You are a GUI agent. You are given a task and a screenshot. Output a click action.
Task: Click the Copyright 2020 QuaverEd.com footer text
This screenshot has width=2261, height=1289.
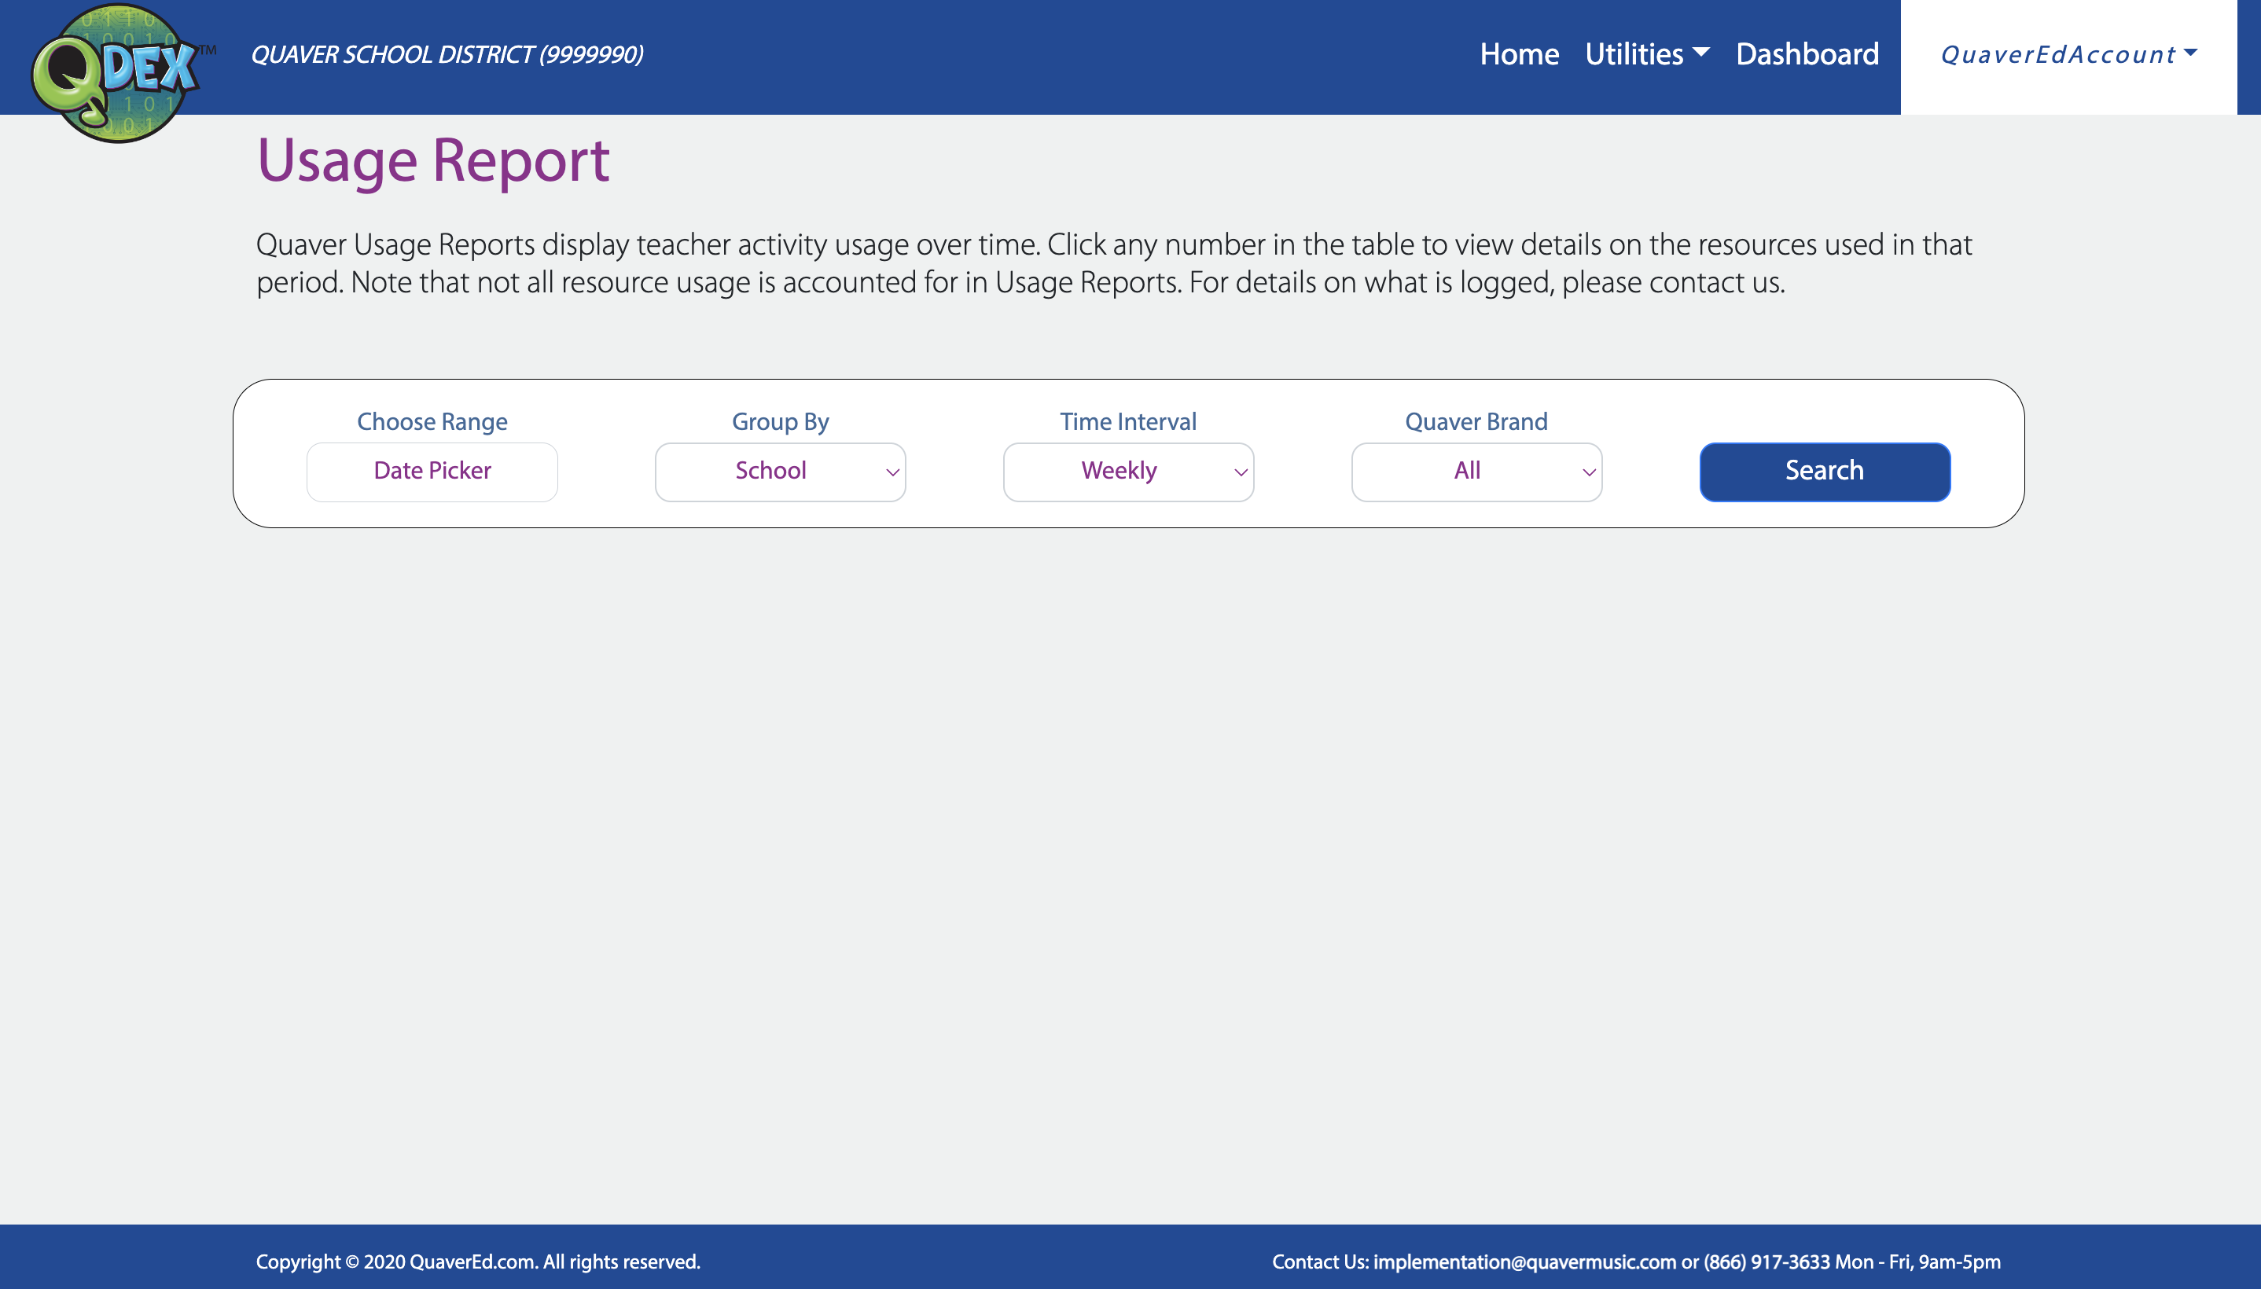(478, 1261)
